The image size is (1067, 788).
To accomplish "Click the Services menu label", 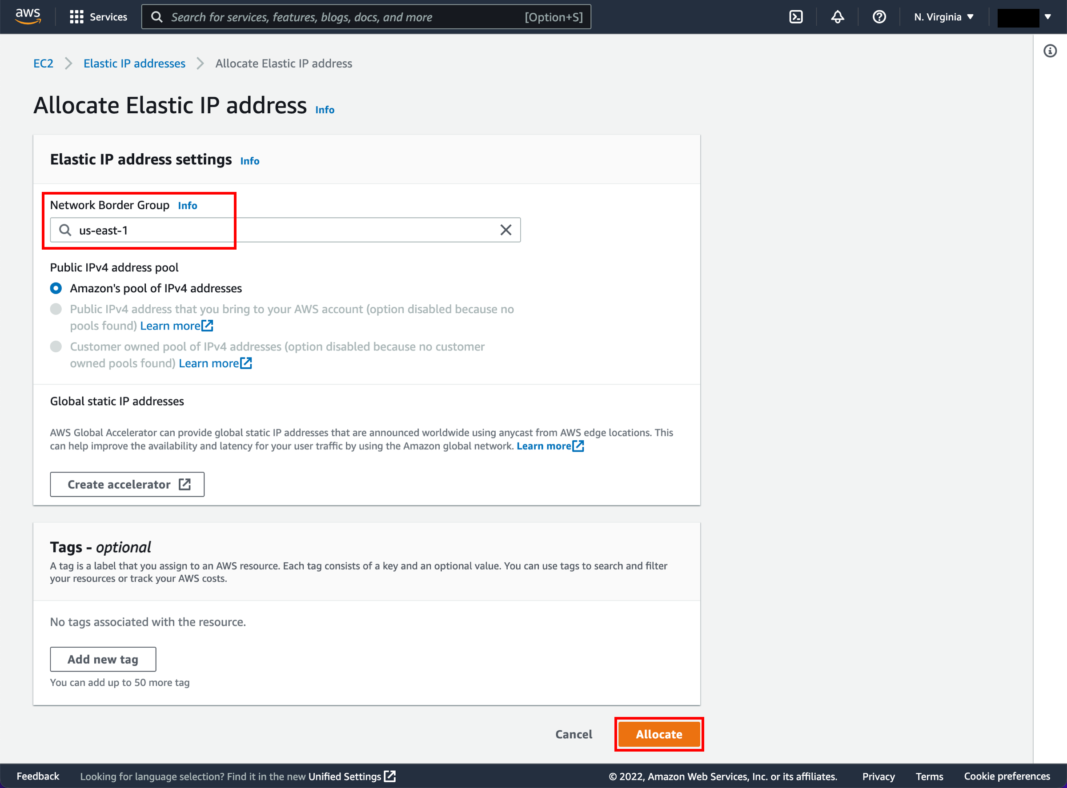I will (x=108, y=17).
